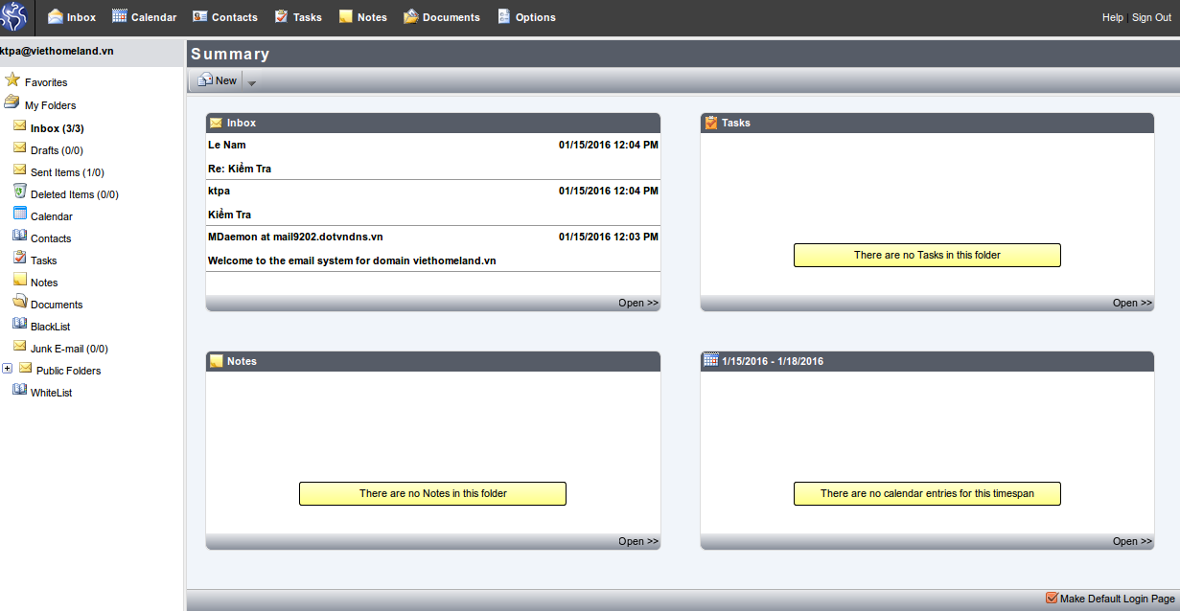The image size is (1180, 611).
Task: Select Drafts (0/0) folder label
Action: (x=57, y=150)
